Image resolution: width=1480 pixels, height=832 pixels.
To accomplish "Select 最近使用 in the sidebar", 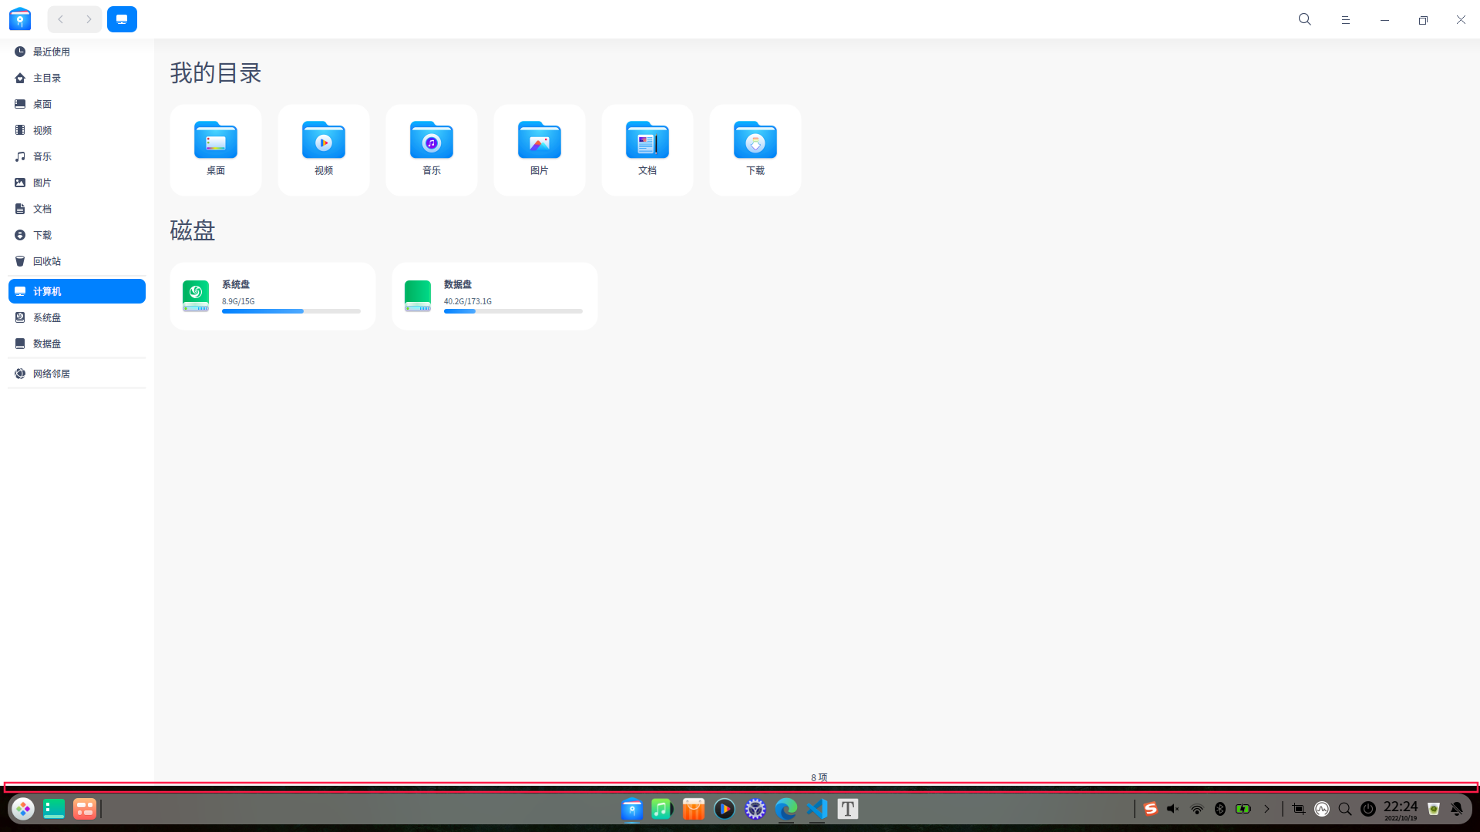I will (x=51, y=52).
